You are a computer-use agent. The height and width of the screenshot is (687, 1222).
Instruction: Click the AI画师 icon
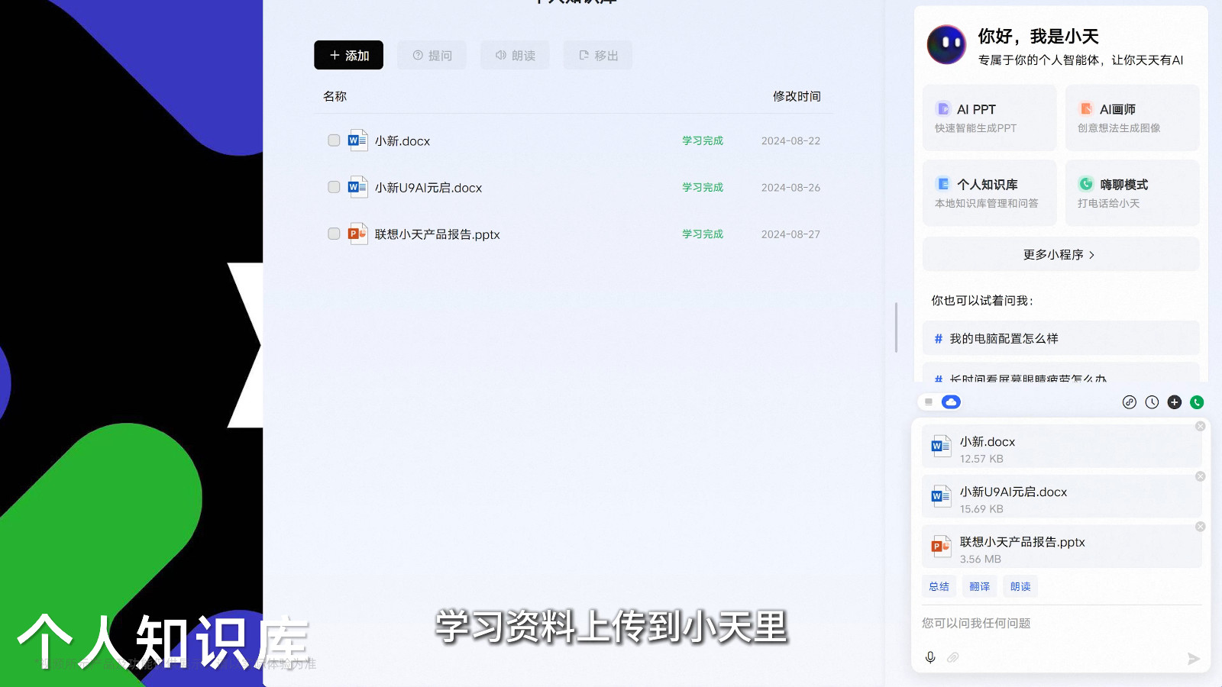coord(1085,108)
